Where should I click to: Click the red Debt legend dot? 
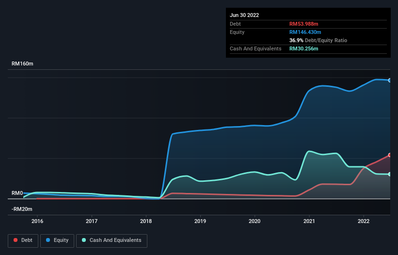[16, 240]
